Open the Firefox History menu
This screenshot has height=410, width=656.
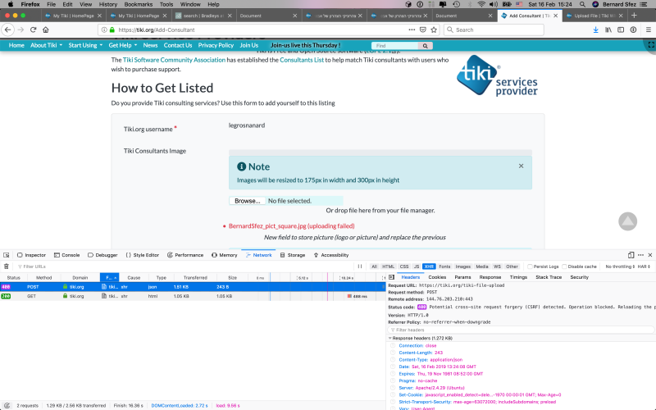pyautogui.click(x=108, y=4)
